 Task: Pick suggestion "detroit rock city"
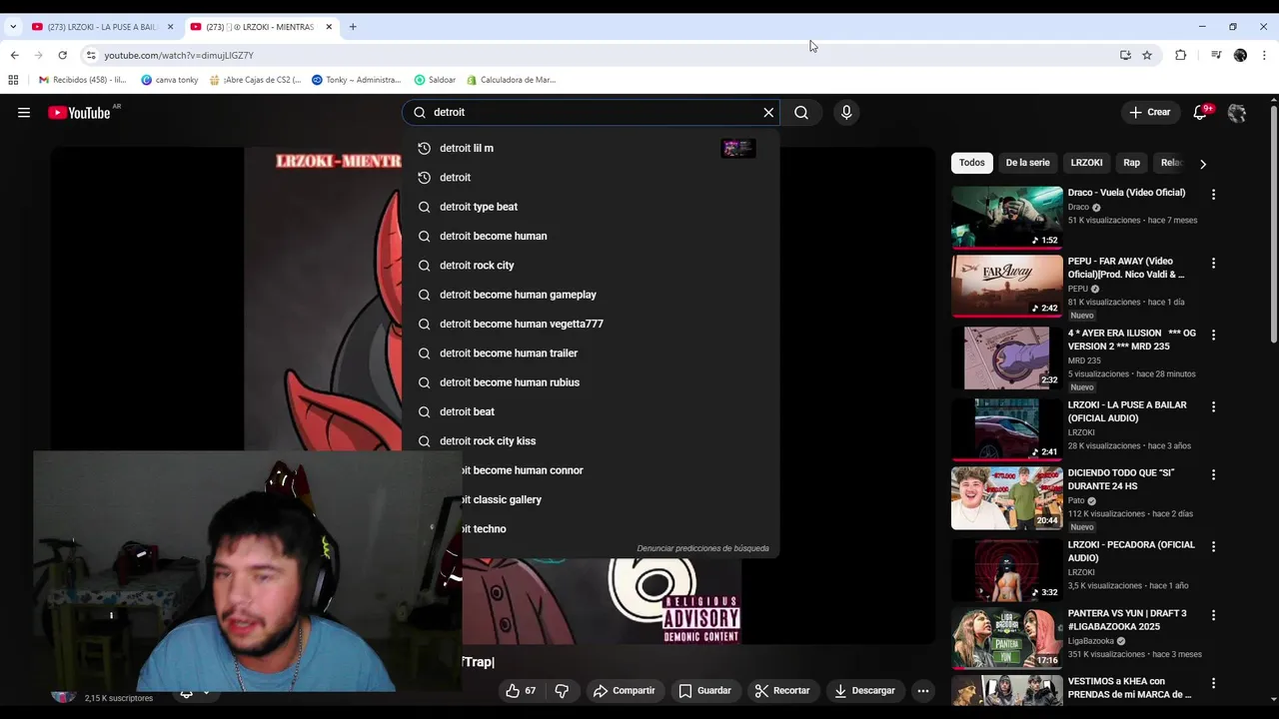[x=590, y=266]
